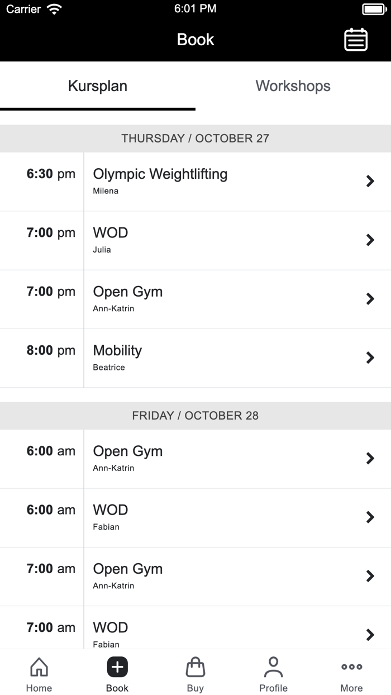Tap the Thursday / October 27 header
Viewport: 391px width, 695px height.
pos(195,138)
